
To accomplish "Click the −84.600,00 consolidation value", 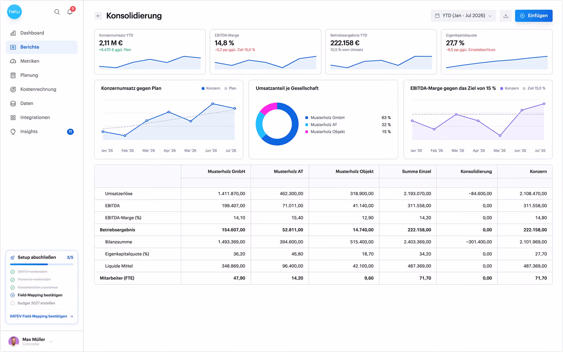I will pyautogui.click(x=480, y=193).
